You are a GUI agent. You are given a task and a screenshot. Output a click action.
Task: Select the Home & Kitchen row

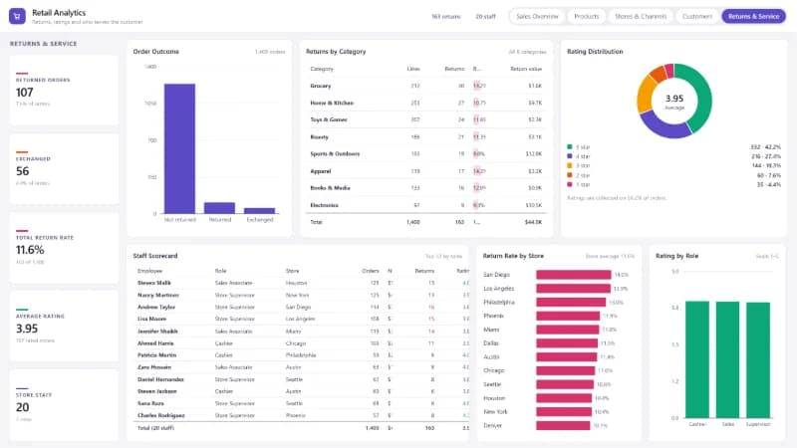click(426, 103)
